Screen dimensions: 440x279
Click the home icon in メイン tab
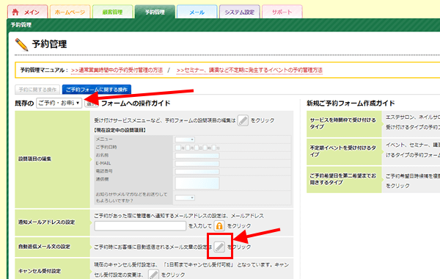(15, 12)
